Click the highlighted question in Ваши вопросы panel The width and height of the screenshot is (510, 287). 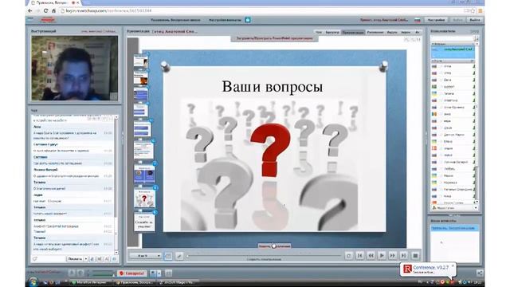tap(454, 229)
